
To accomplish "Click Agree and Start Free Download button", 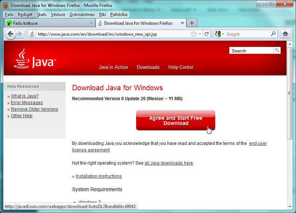I will pos(175,121).
